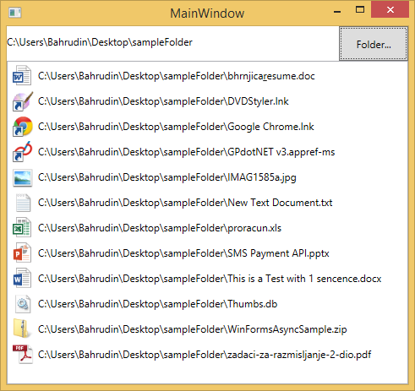Select the text file icon for New Text Document

point(23,203)
